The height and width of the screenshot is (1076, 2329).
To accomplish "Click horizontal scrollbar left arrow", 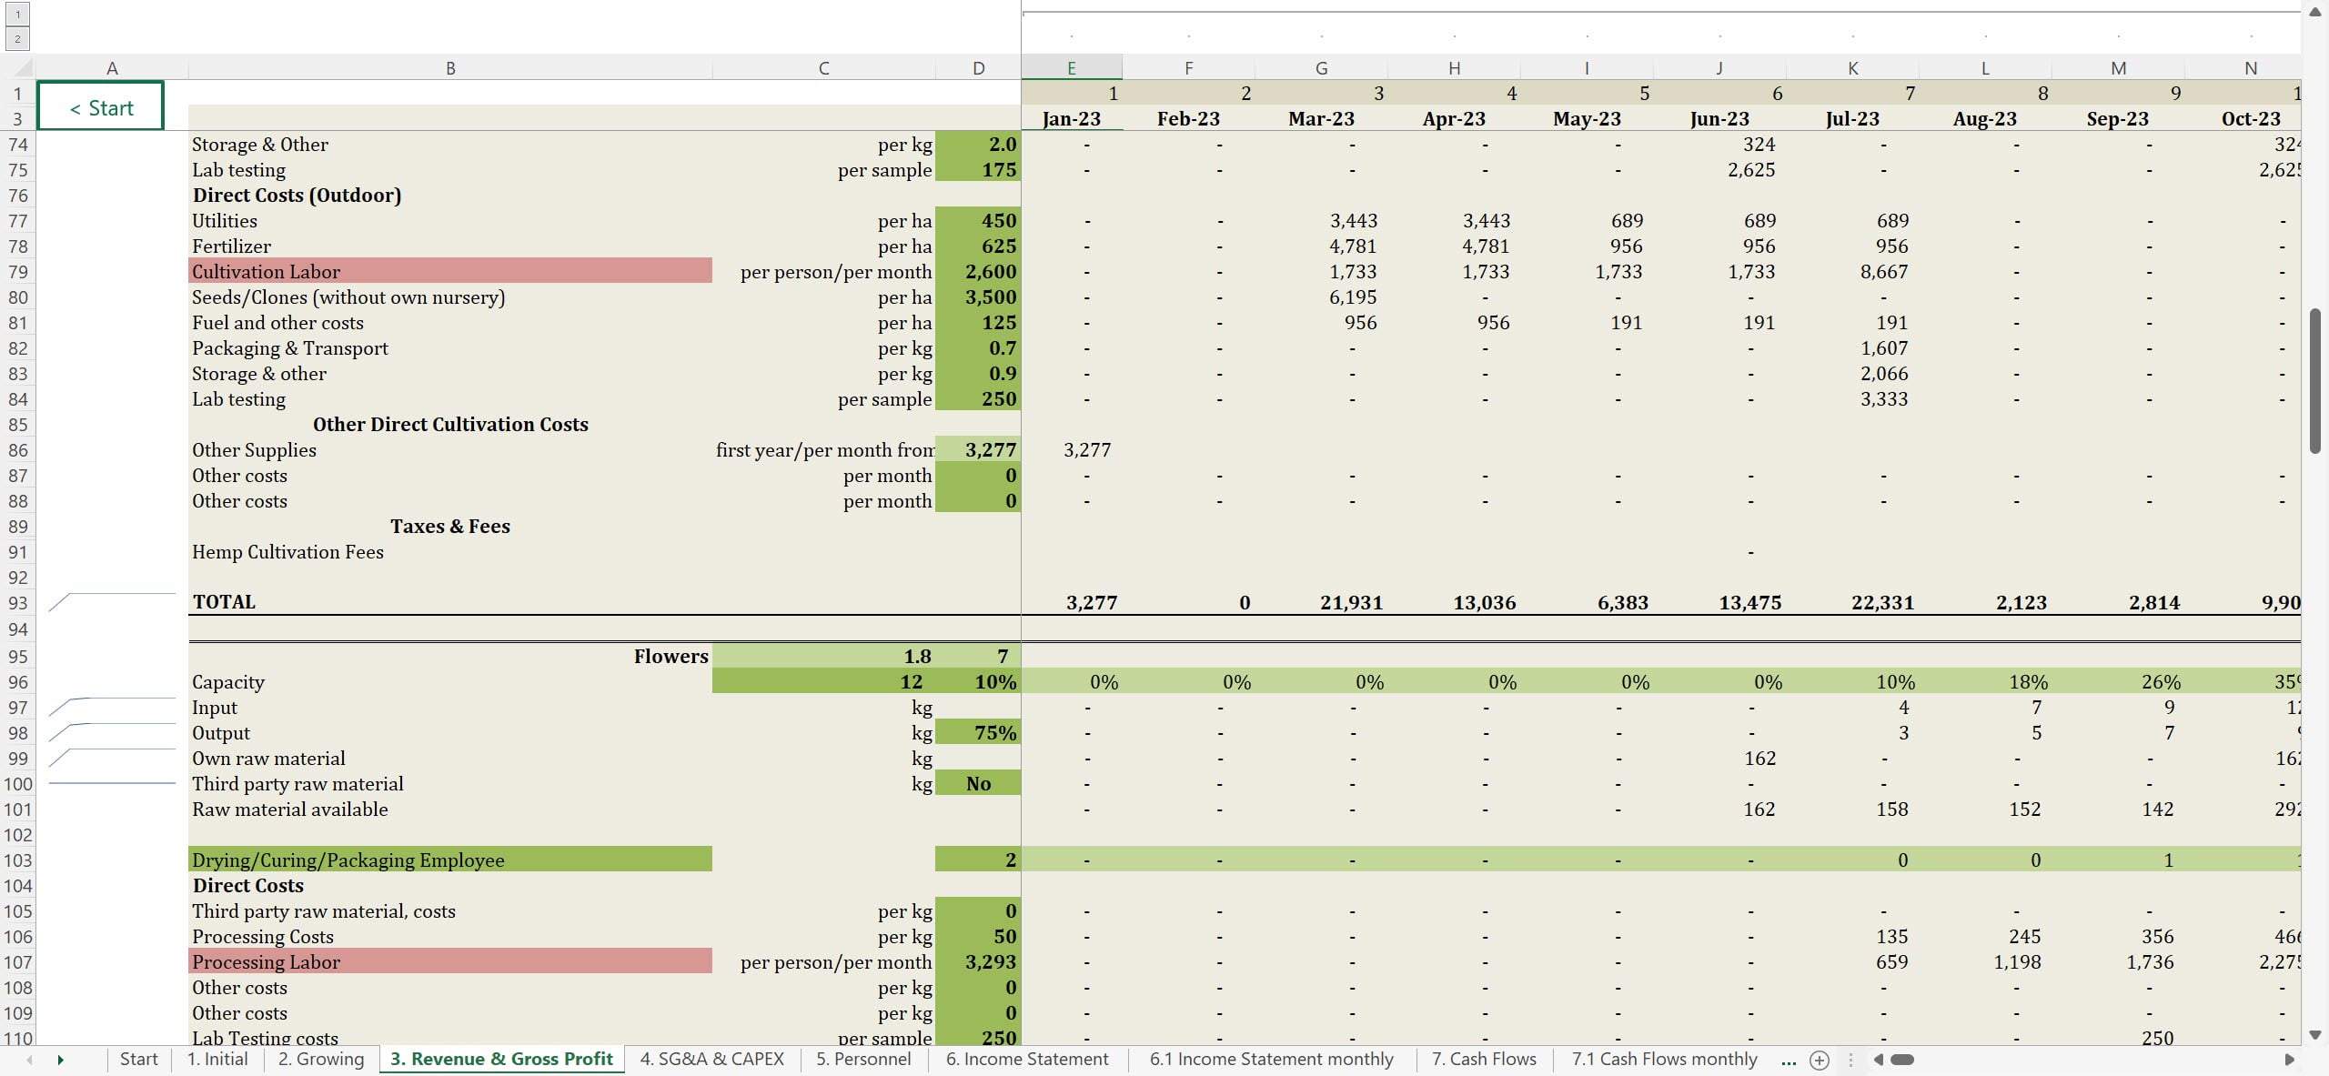I will 1878,1060.
